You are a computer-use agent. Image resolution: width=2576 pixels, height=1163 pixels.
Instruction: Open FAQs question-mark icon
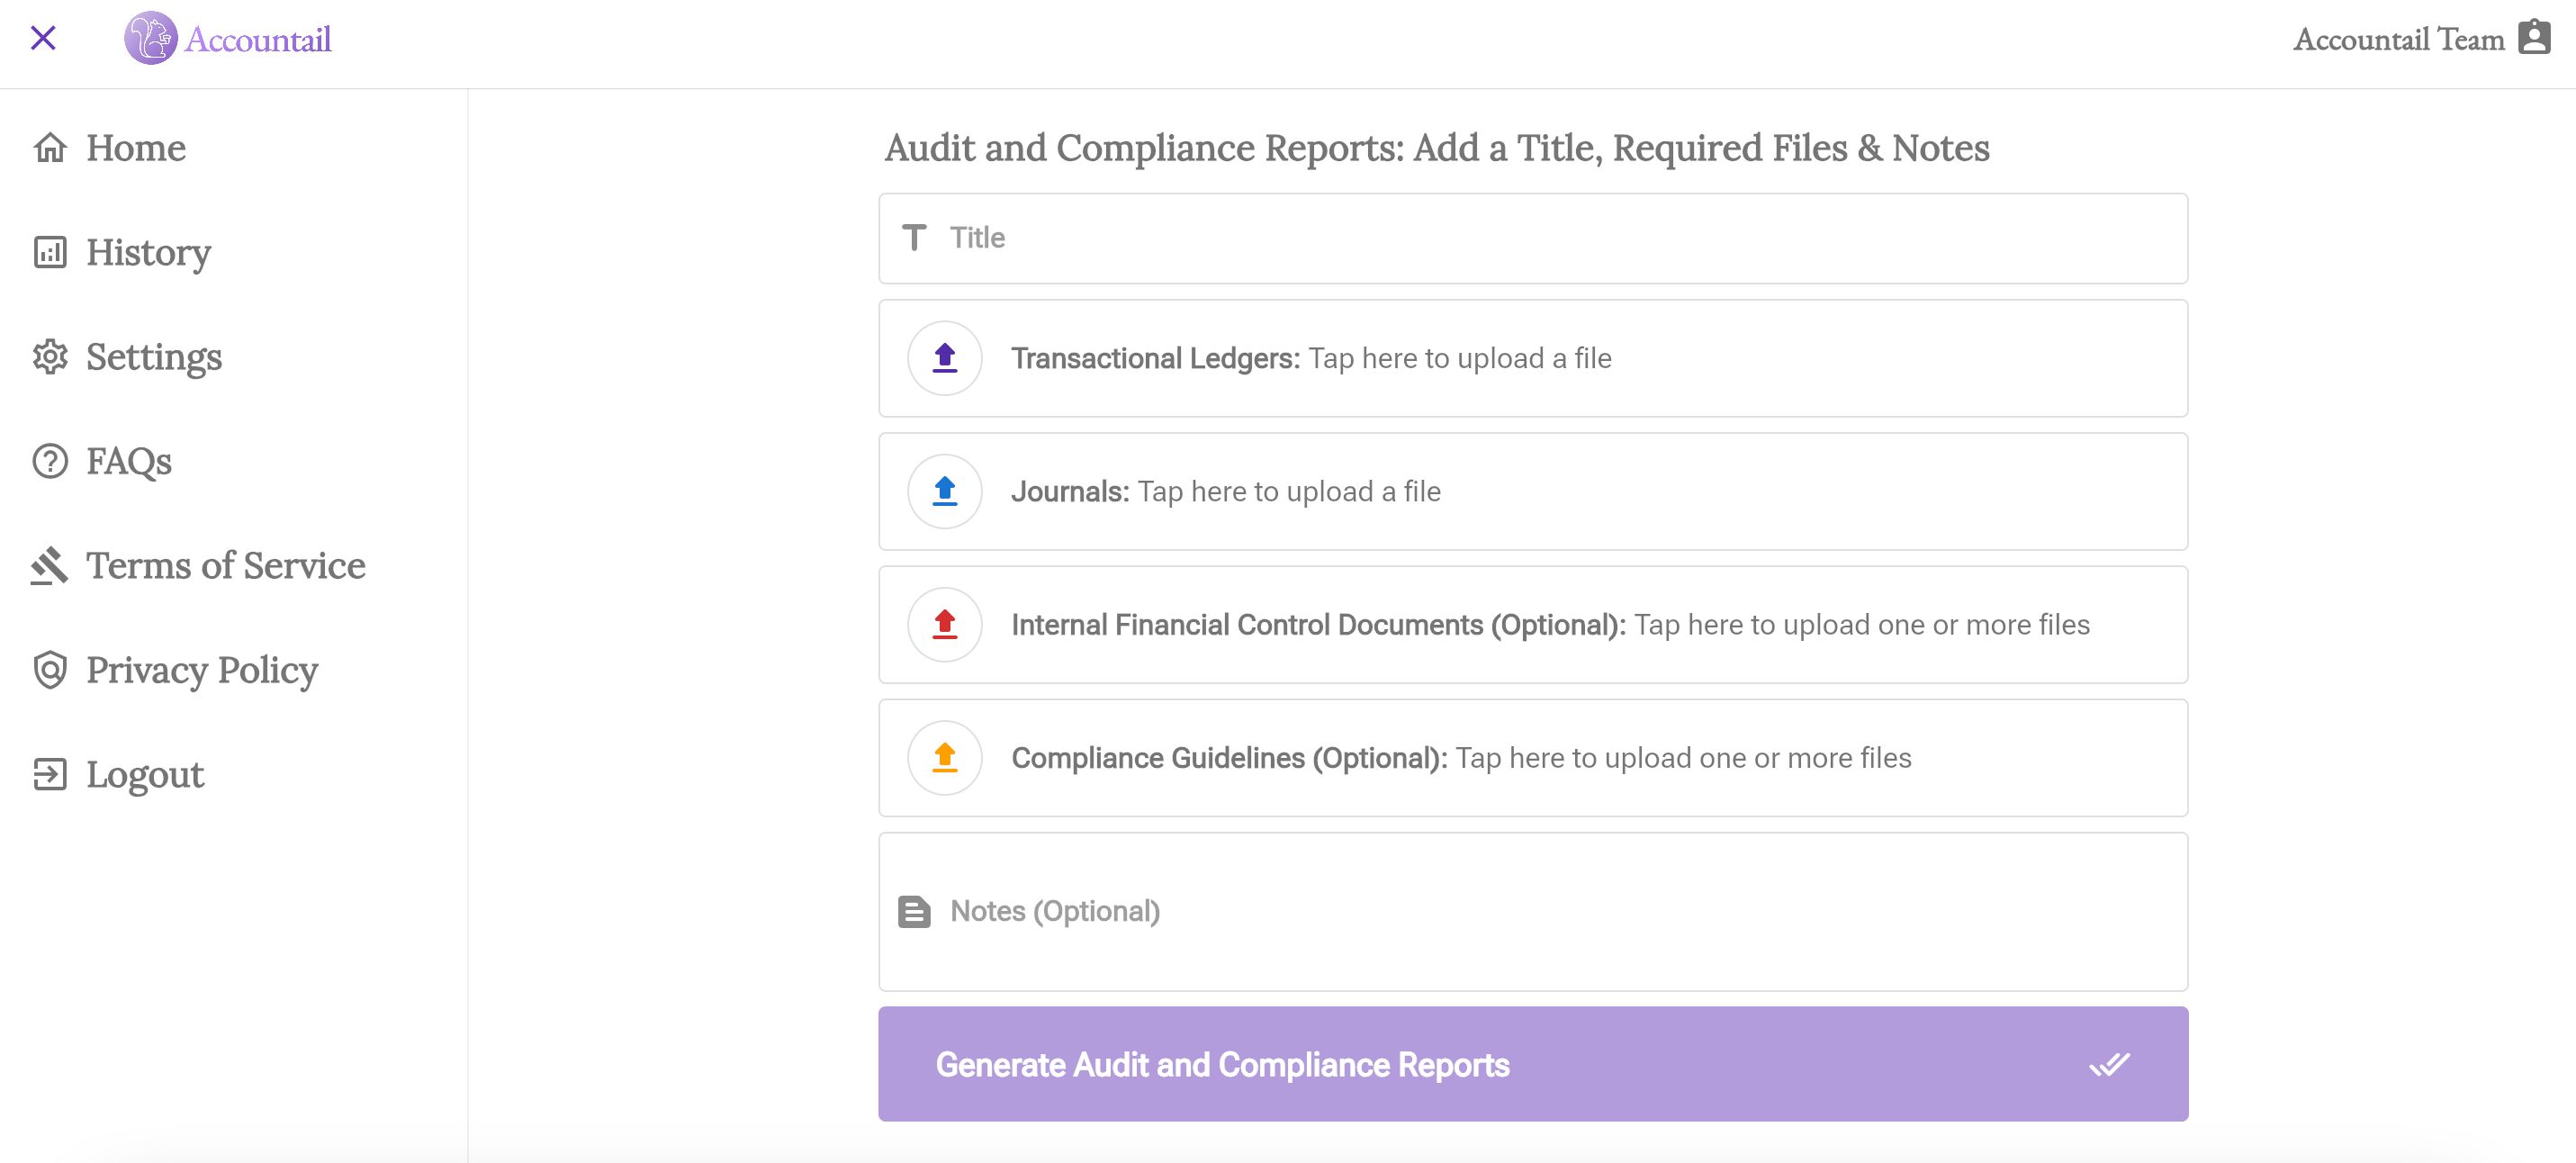click(49, 461)
